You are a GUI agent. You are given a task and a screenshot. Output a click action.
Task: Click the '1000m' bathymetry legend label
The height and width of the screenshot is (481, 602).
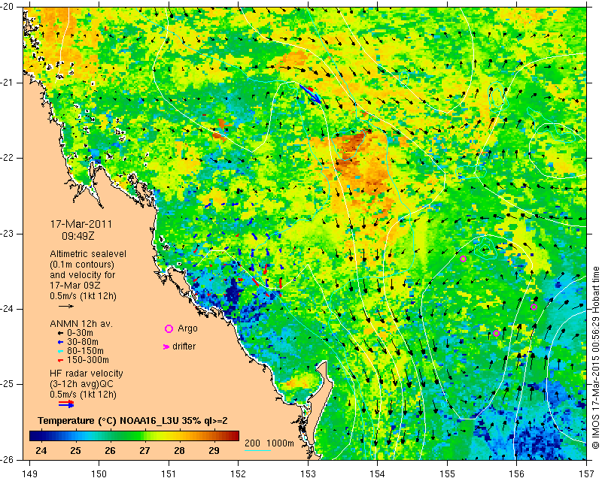tap(280, 443)
